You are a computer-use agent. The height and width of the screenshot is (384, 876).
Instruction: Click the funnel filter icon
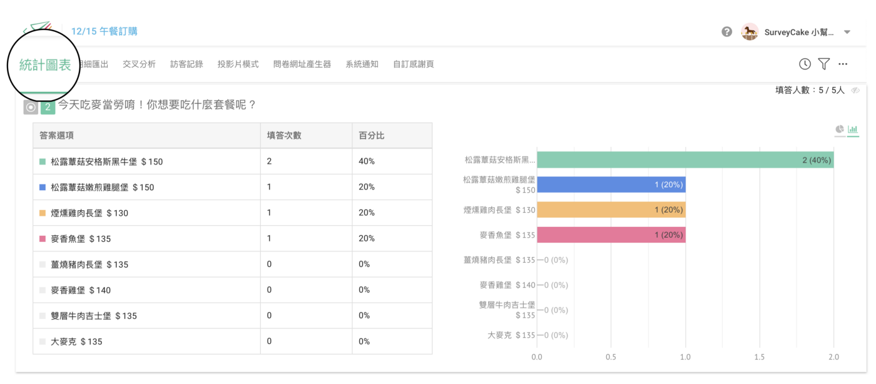click(824, 64)
